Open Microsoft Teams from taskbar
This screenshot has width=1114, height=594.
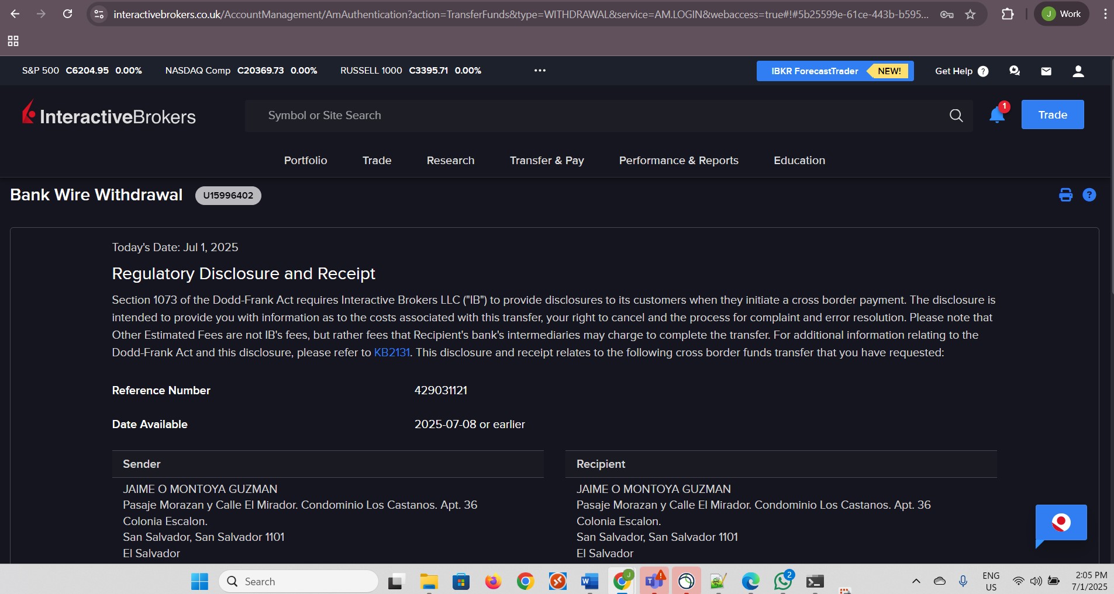click(654, 582)
